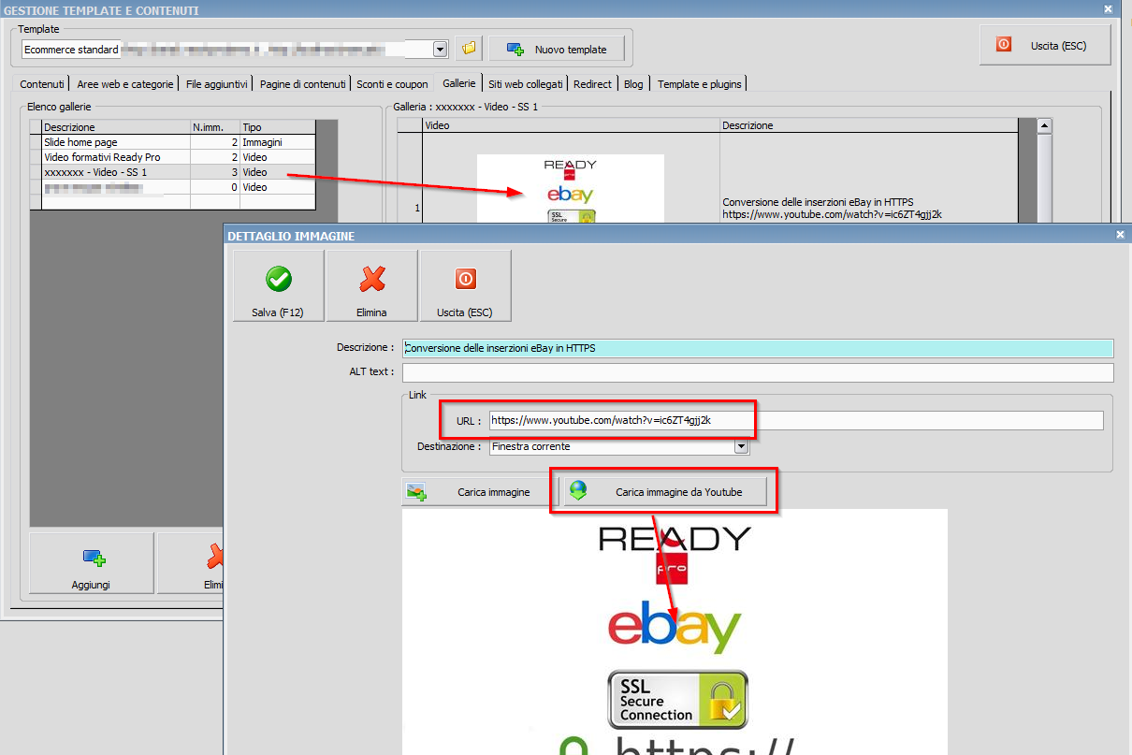Image resolution: width=1132 pixels, height=755 pixels.
Task: Click video thumbnail in gallery row 1
Action: (571, 190)
